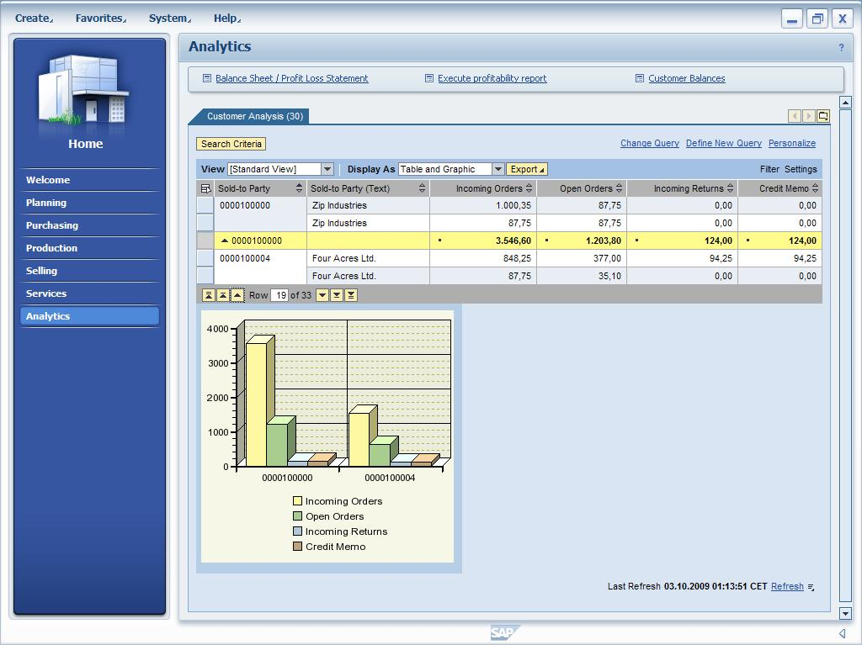Click the tab list icon beside navigation arrows
Viewport: 862px width, 645px height.
coord(823,116)
